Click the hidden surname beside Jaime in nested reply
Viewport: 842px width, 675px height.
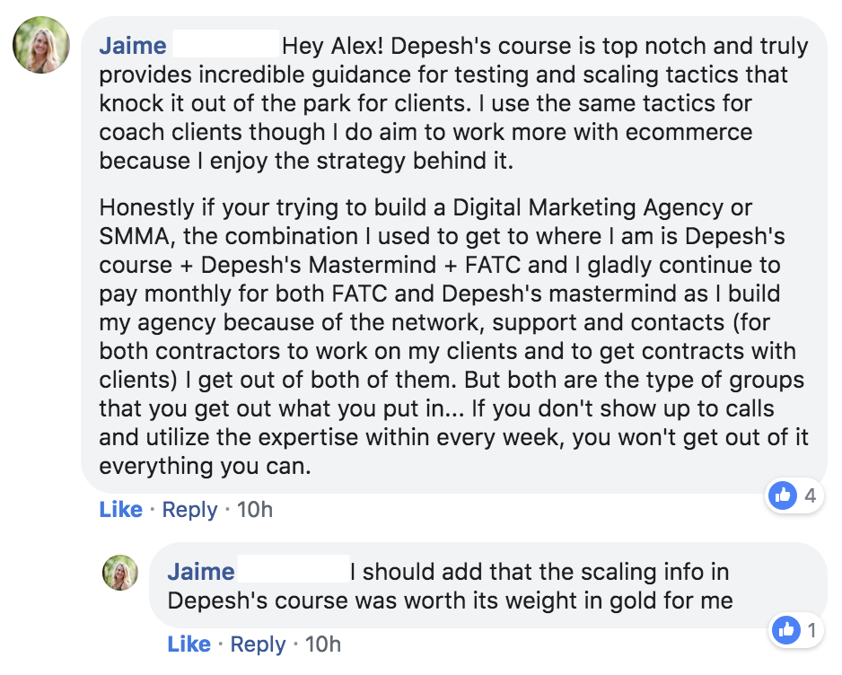click(293, 572)
